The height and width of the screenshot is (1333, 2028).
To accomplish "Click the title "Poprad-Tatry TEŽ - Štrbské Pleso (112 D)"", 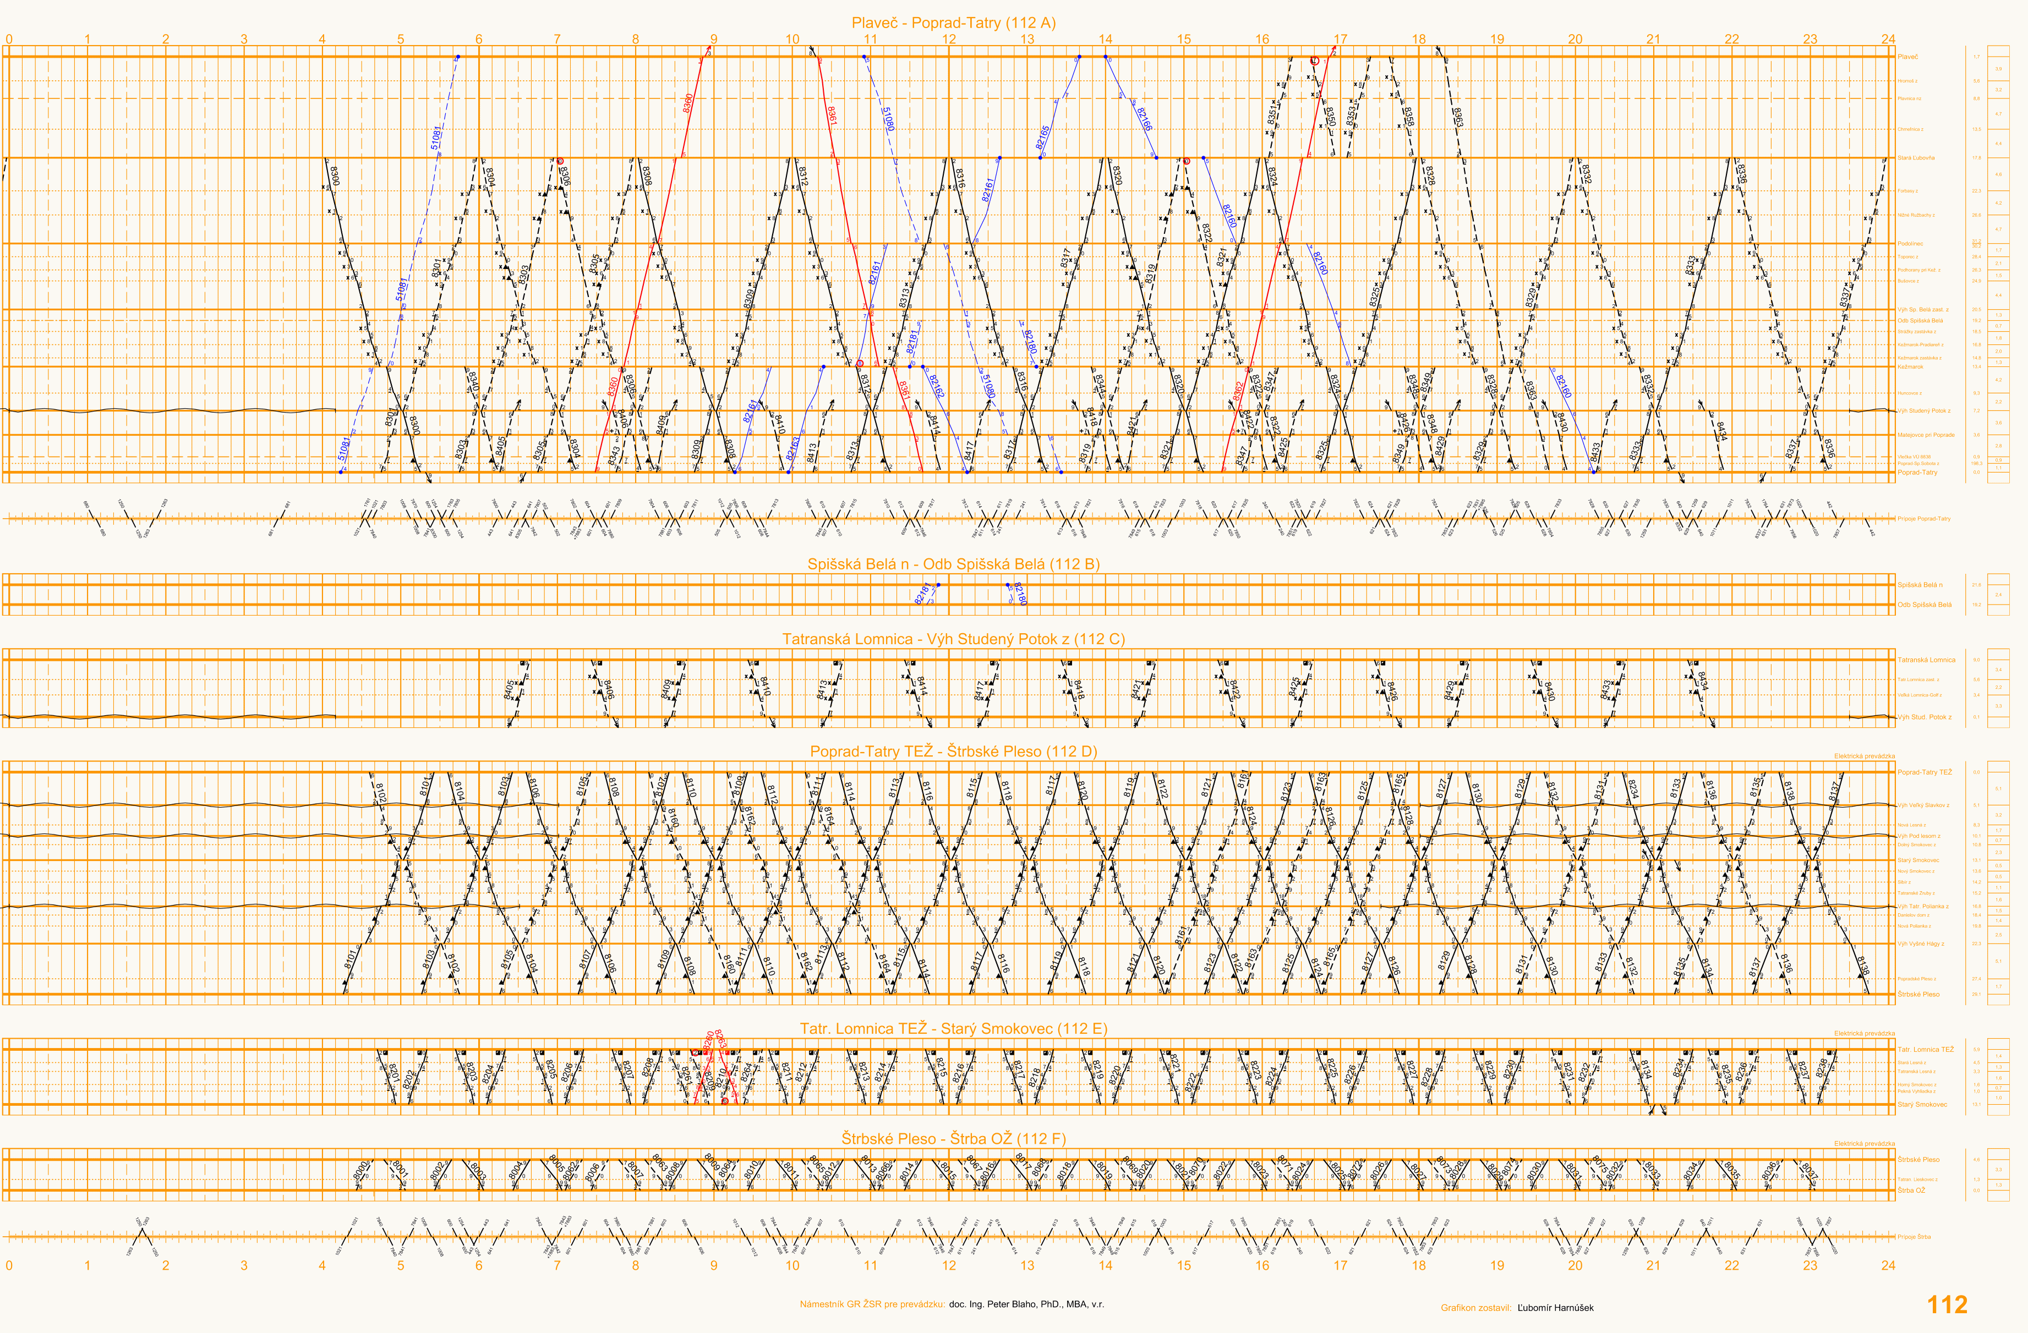I will pos(954,751).
